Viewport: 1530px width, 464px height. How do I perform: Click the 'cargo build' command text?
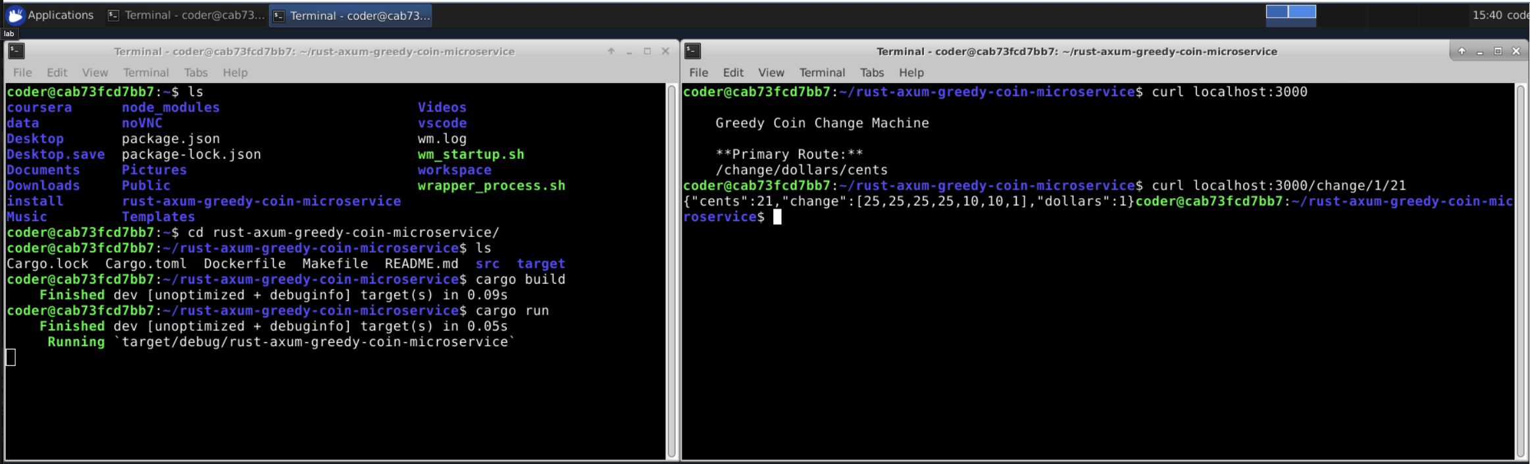[520, 279]
